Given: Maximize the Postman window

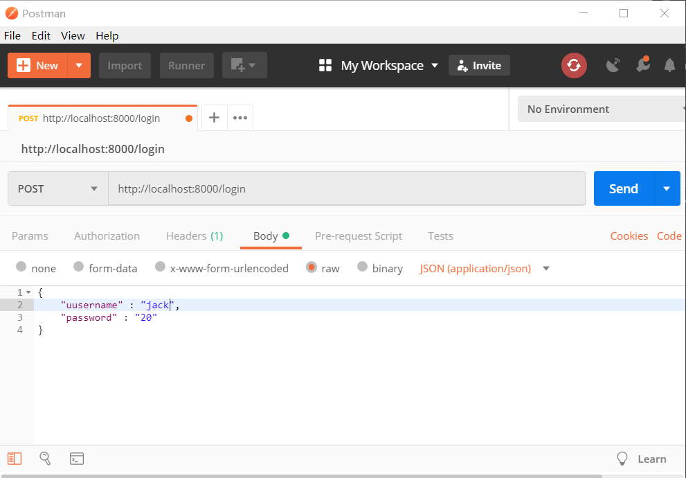Looking at the screenshot, I should tap(624, 13).
